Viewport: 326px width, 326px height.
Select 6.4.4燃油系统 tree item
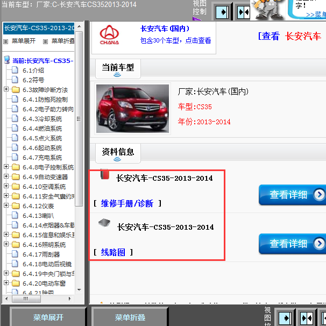tap(42, 129)
